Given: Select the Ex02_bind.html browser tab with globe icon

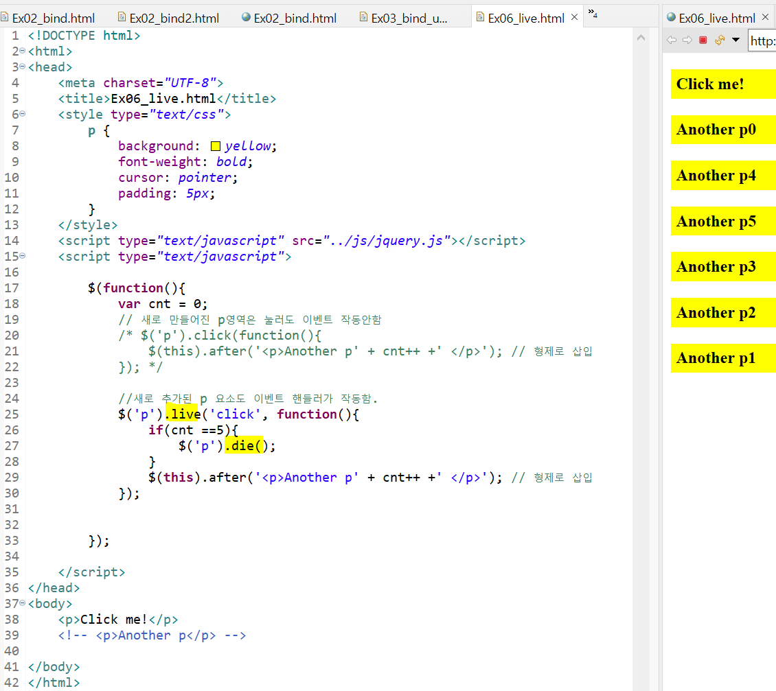Looking at the screenshot, I should coord(289,18).
